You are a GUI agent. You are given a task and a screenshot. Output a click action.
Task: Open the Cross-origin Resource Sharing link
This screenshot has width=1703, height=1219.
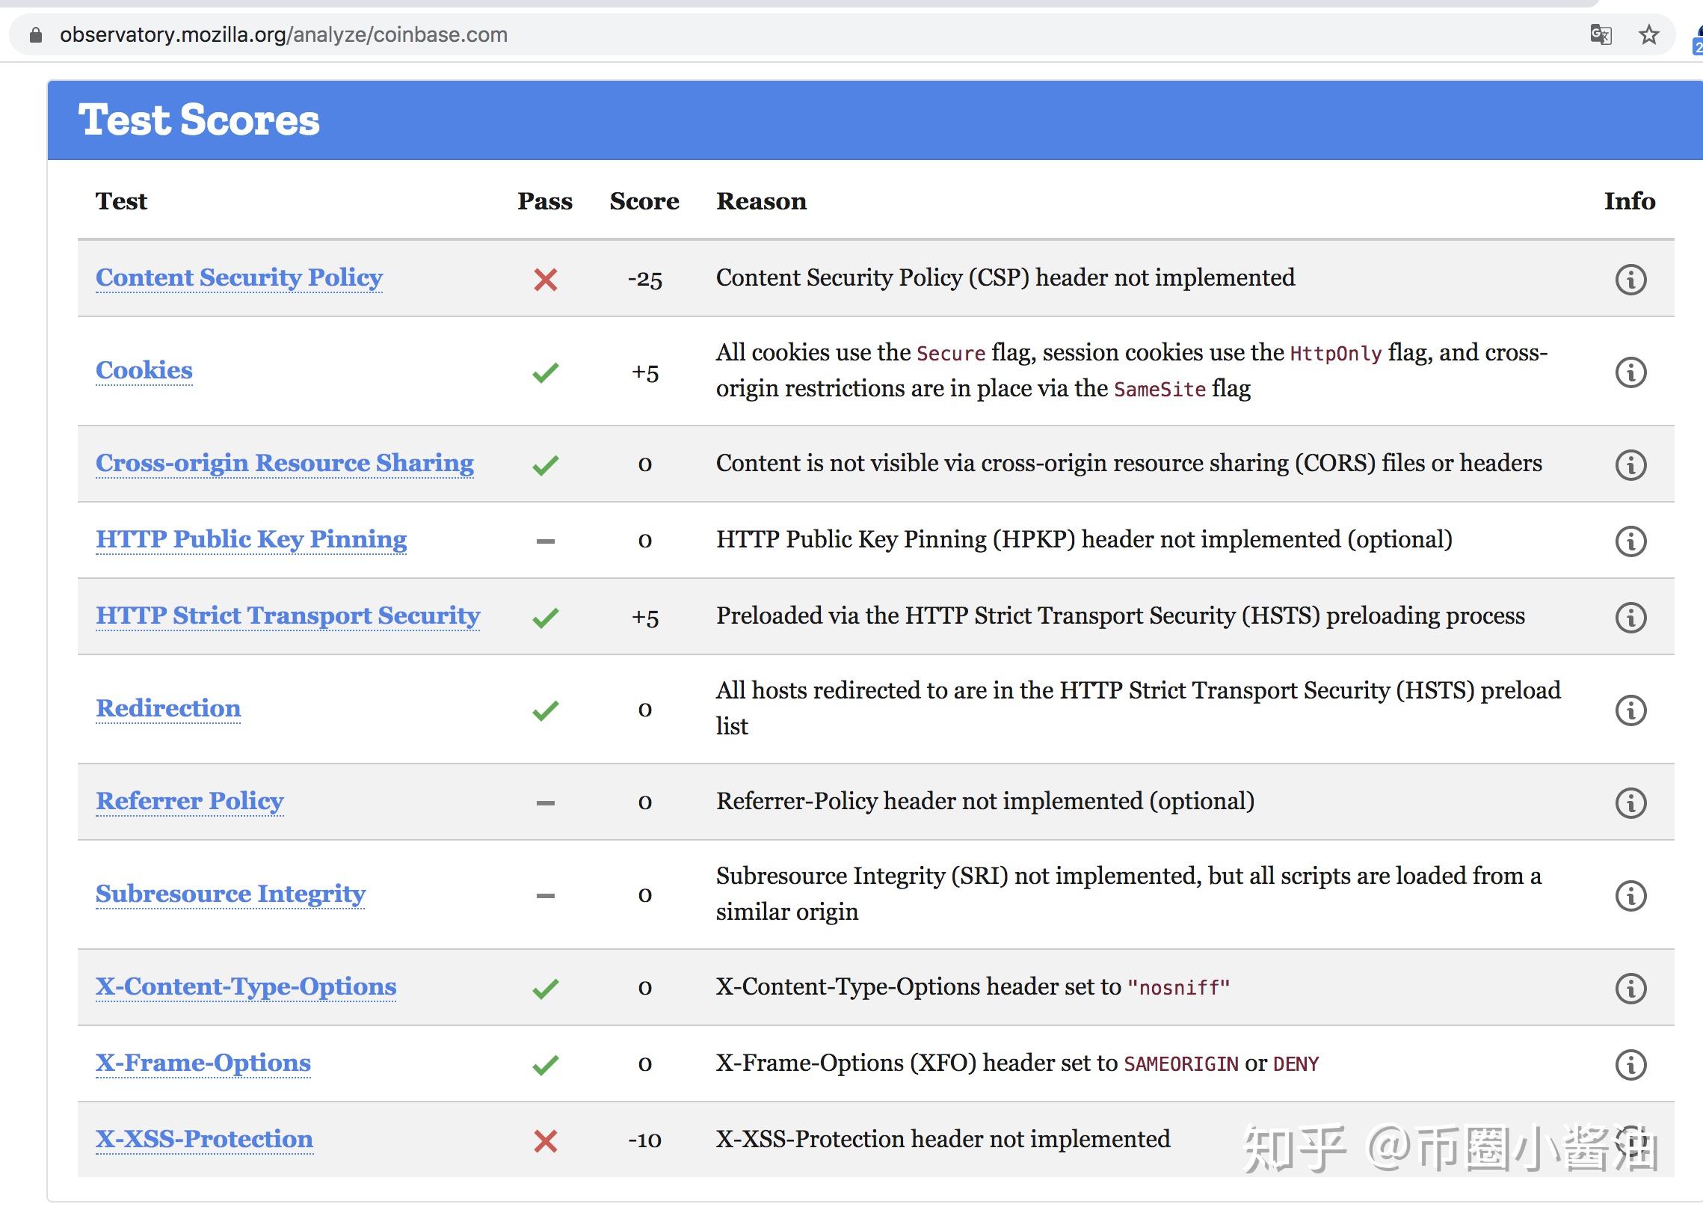click(285, 463)
